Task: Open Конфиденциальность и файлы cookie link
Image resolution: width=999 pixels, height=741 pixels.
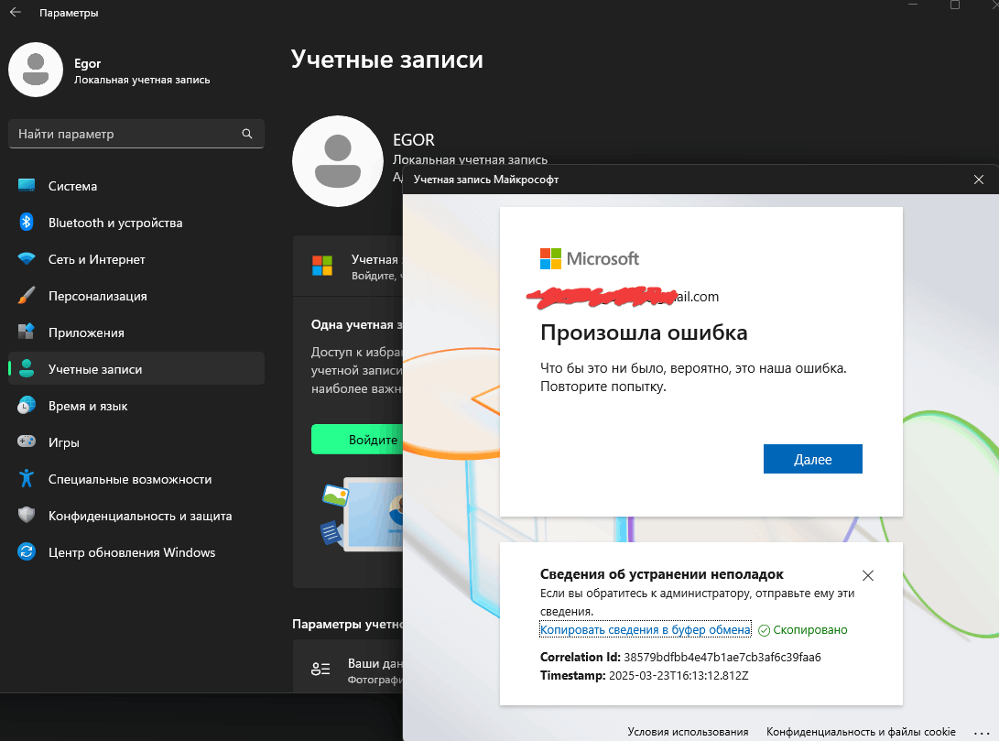Action: [861, 732]
